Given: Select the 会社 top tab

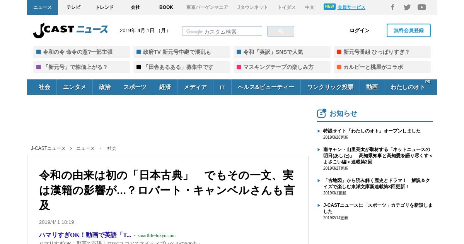Looking at the screenshot, I should pos(135,7).
